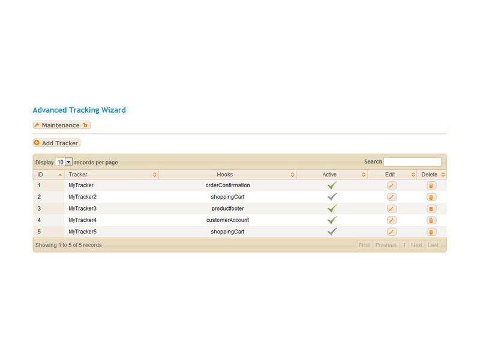
Task: Sort table by Delete column
Action: click(431, 175)
